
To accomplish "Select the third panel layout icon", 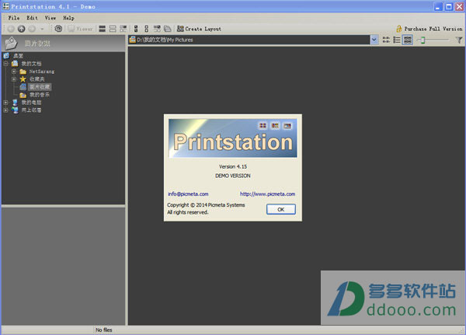I will coord(123,29).
